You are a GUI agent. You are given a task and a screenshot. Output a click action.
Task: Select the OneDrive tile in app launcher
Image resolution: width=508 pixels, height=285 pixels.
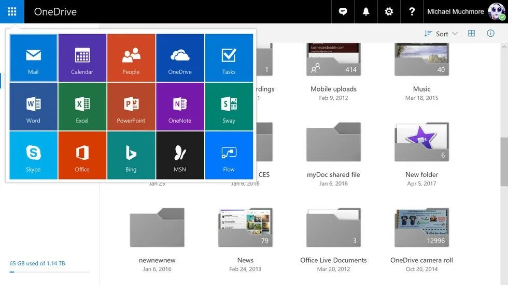coord(180,58)
